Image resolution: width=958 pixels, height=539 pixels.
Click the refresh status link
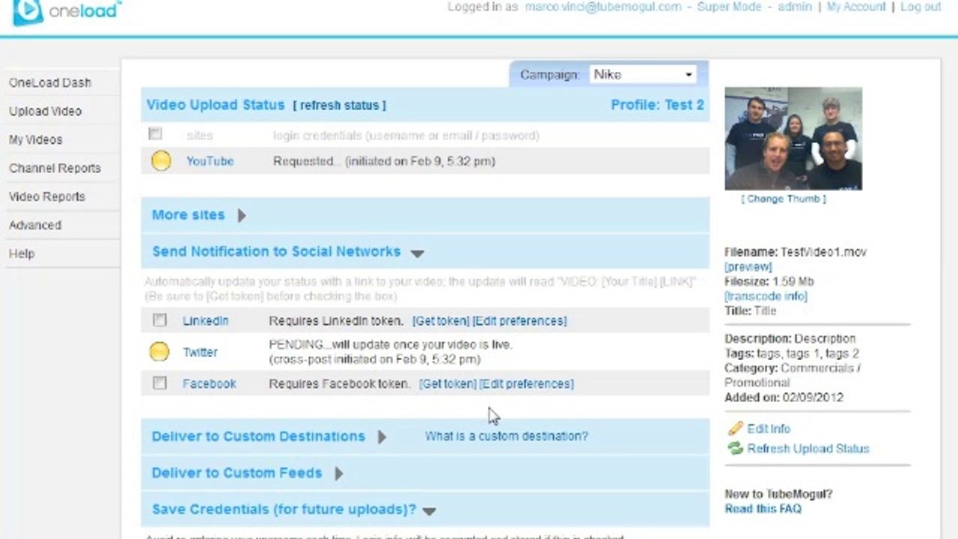pyautogui.click(x=339, y=106)
